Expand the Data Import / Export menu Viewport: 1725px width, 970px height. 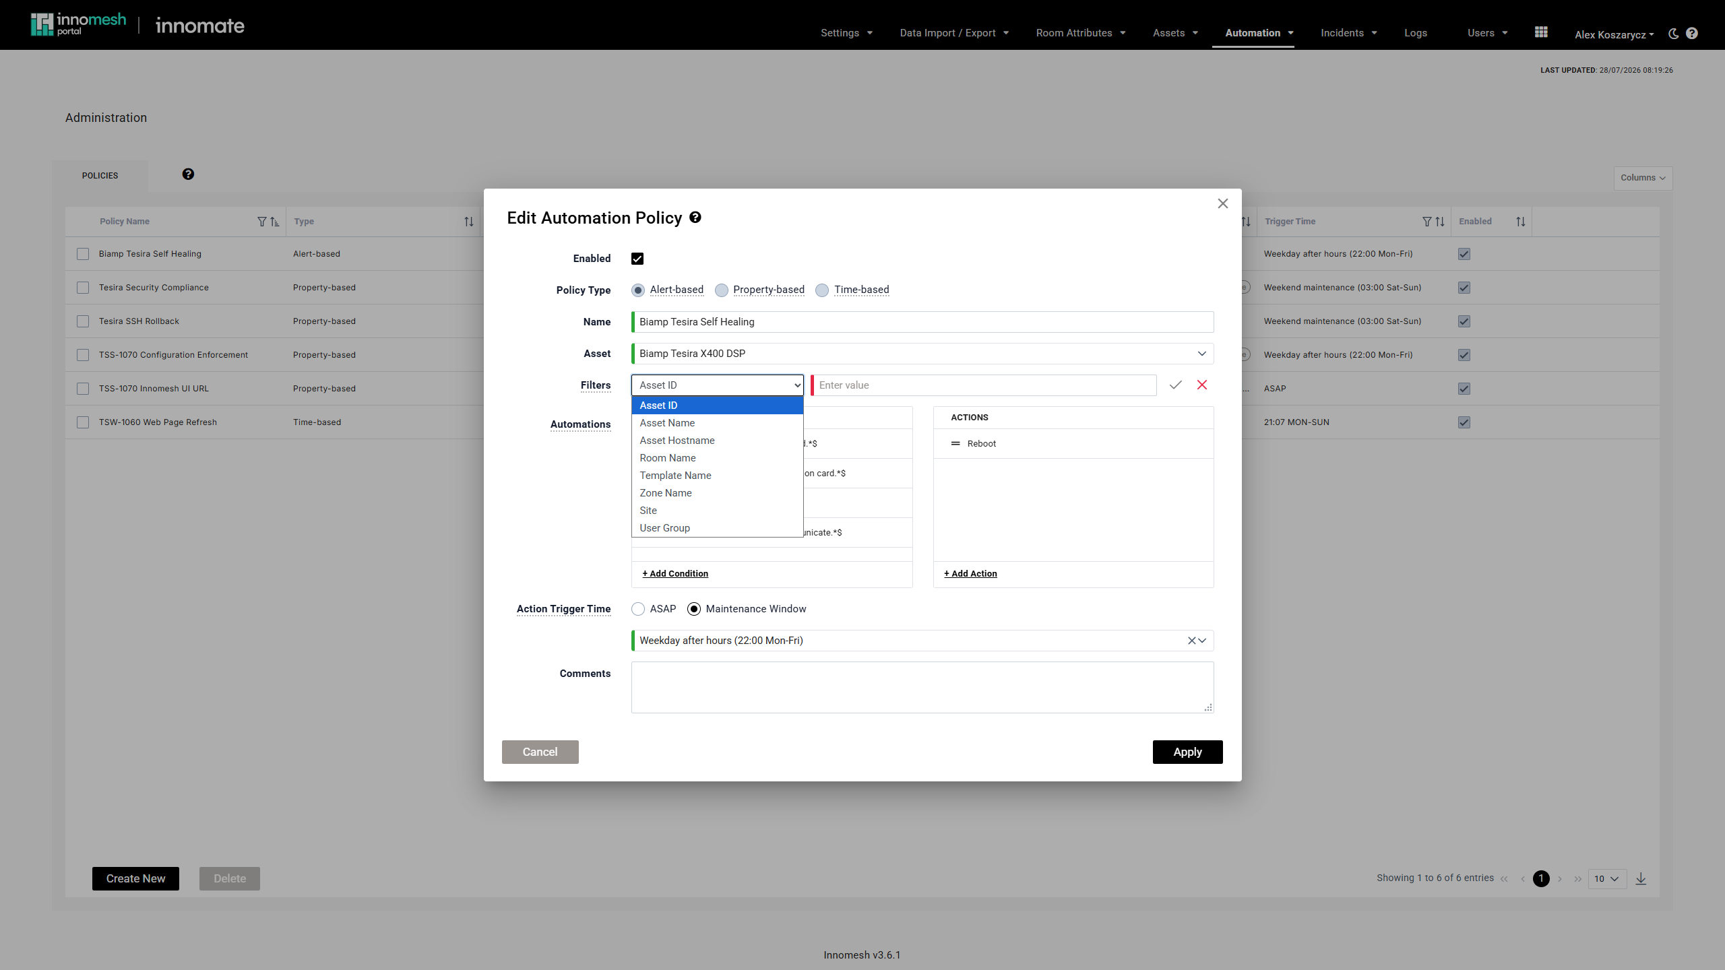(954, 33)
